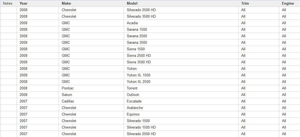Click the Make column header

coord(66,4)
